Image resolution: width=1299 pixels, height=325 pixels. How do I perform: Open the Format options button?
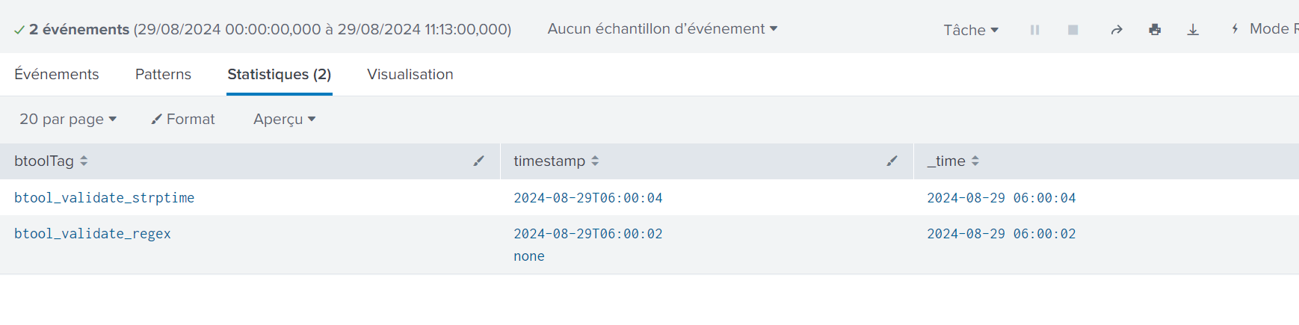(x=183, y=119)
